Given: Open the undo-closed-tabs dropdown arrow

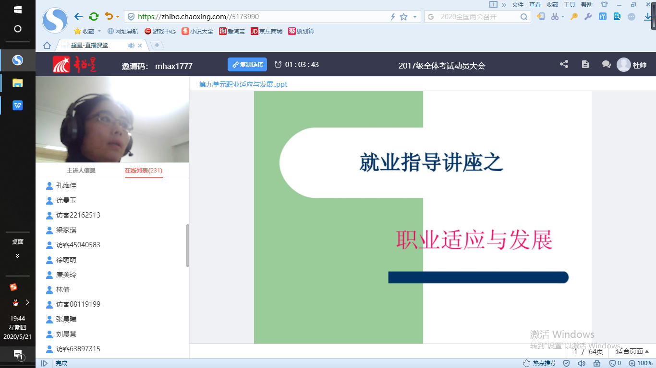Looking at the screenshot, I should pyautogui.click(x=118, y=17).
